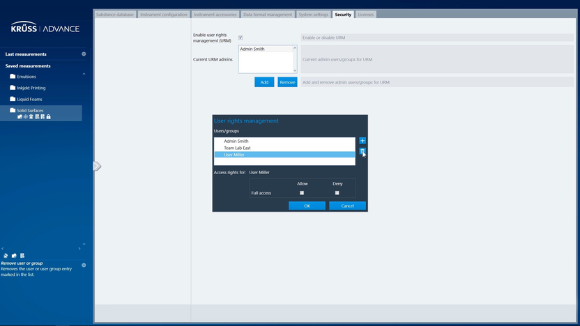Collapse the Remove user or group help panel
This screenshot has height=326, width=580.
84,265
